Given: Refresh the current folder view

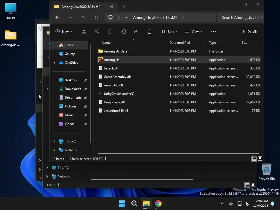Looking at the screenshot, I should (97, 17).
